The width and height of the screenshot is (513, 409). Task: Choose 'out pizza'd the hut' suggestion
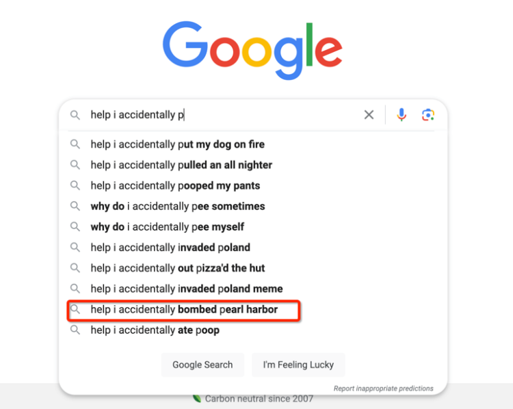(x=177, y=268)
